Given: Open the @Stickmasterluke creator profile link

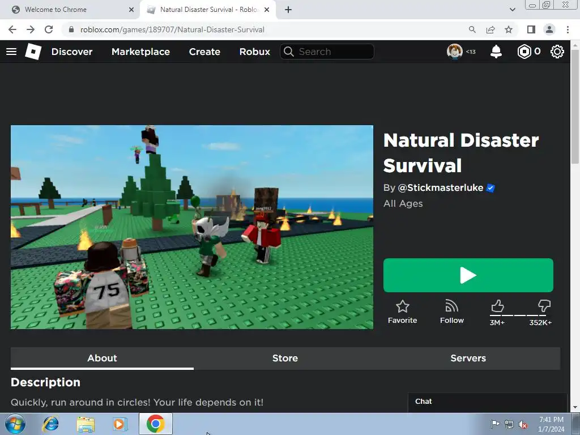Looking at the screenshot, I should point(440,188).
